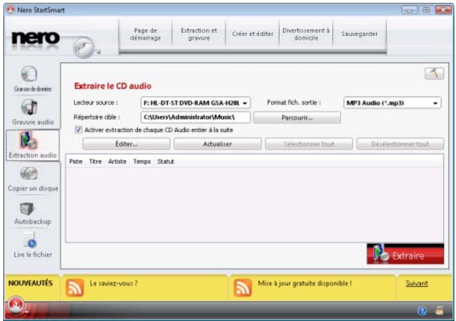Image resolution: width=456 pixels, height=321 pixels.
Task: Sort by the Temps column header
Action: tap(142, 162)
